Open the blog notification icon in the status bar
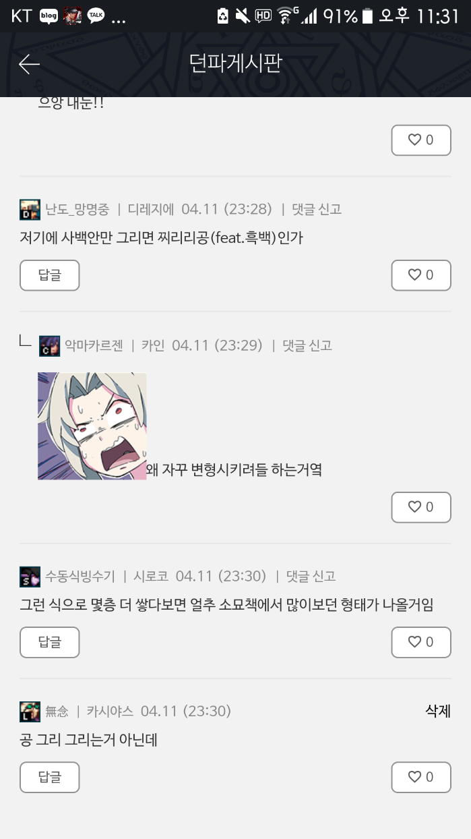The width and height of the screenshot is (471, 839). tap(49, 16)
